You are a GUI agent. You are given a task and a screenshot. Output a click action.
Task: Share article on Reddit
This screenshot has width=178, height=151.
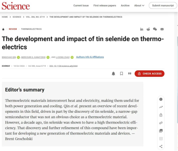coord(148,29)
